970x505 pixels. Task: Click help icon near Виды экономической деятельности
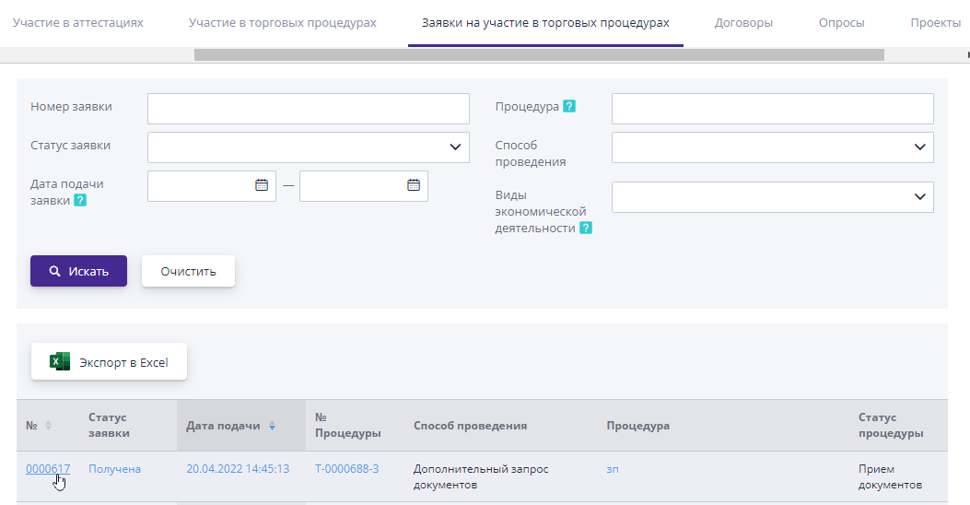point(586,228)
